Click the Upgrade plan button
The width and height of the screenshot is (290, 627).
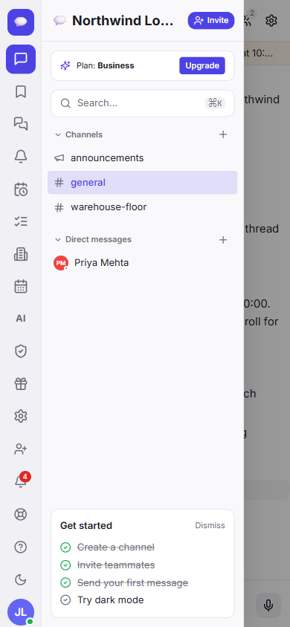pyautogui.click(x=202, y=65)
